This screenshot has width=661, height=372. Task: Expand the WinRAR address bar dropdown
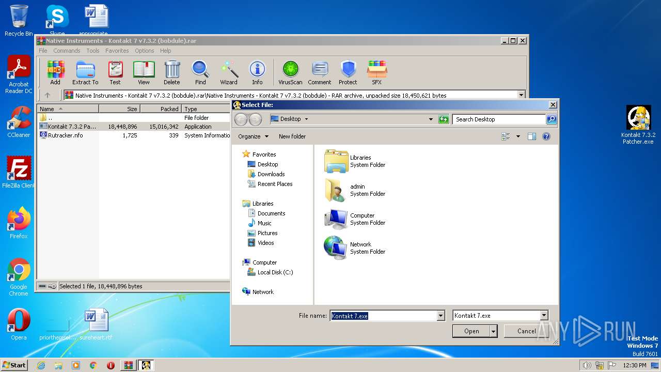pyautogui.click(x=521, y=95)
